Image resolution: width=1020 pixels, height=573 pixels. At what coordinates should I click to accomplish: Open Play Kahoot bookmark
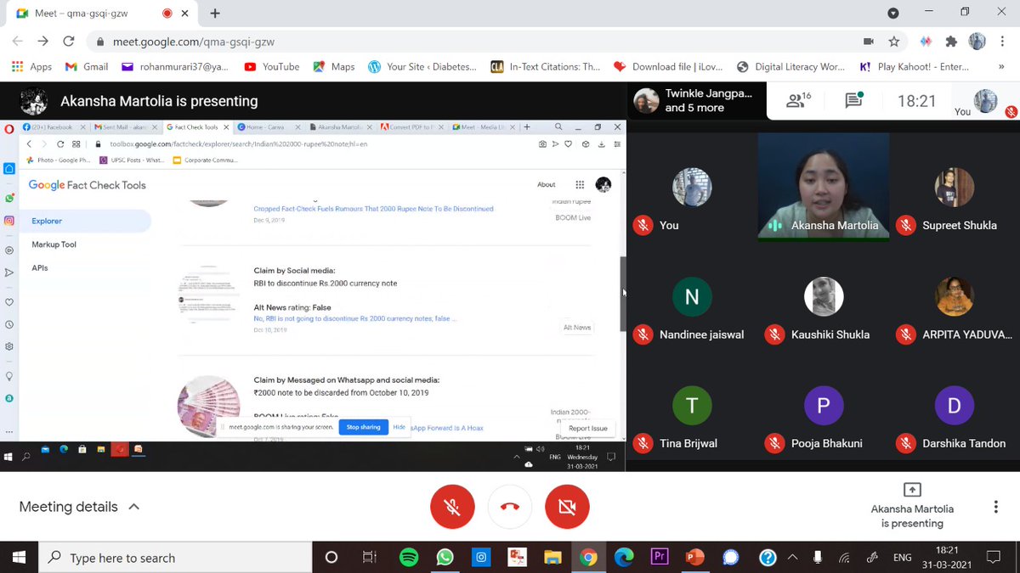point(914,66)
